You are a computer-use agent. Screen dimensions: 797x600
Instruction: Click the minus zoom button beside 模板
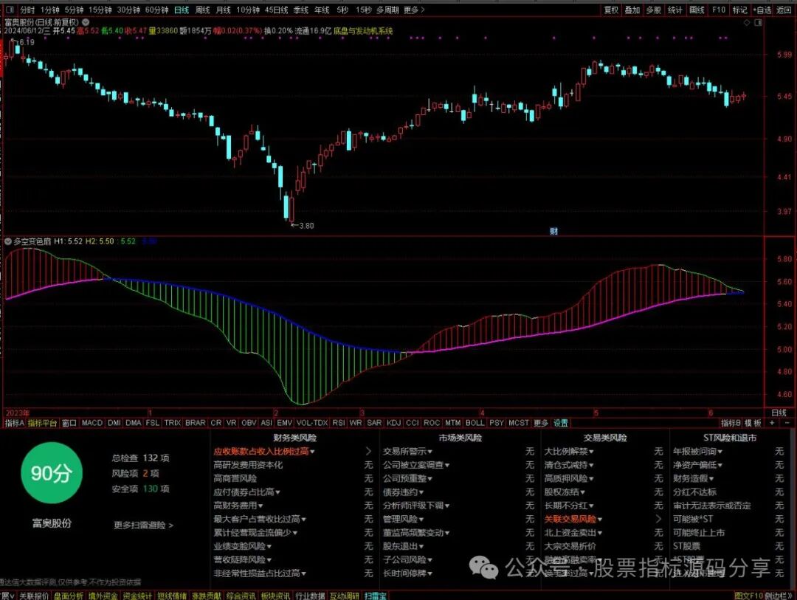tap(787, 423)
